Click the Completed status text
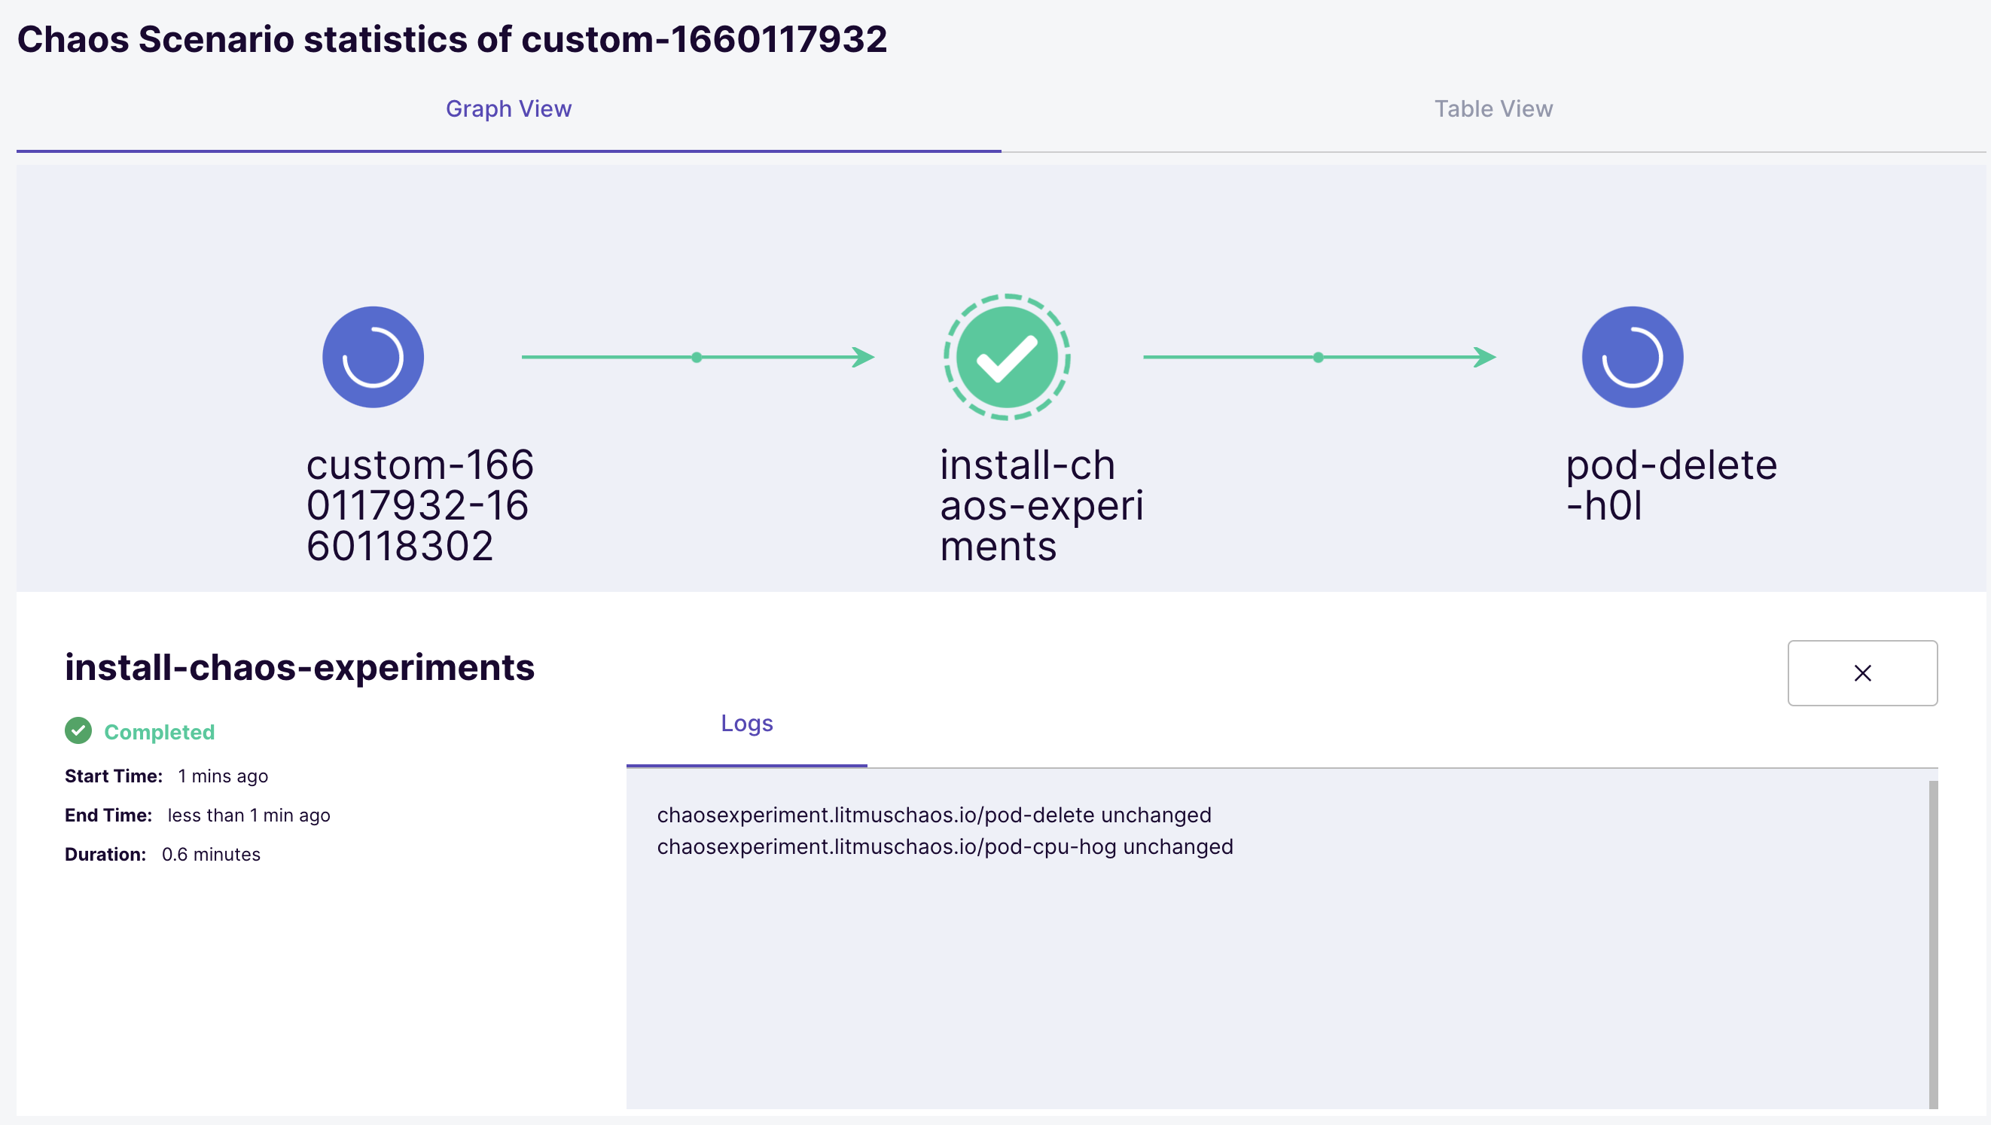This screenshot has width=1991, height=1125. pyautogui.click(x=159, y=732)
